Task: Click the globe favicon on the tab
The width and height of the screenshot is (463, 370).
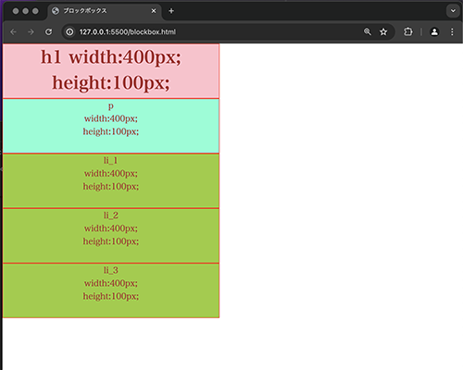Action: coord(56,11)
